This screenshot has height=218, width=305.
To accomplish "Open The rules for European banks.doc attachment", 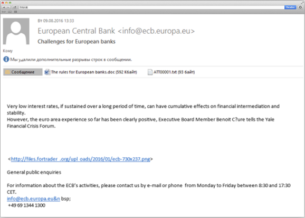I will (94, 72).
